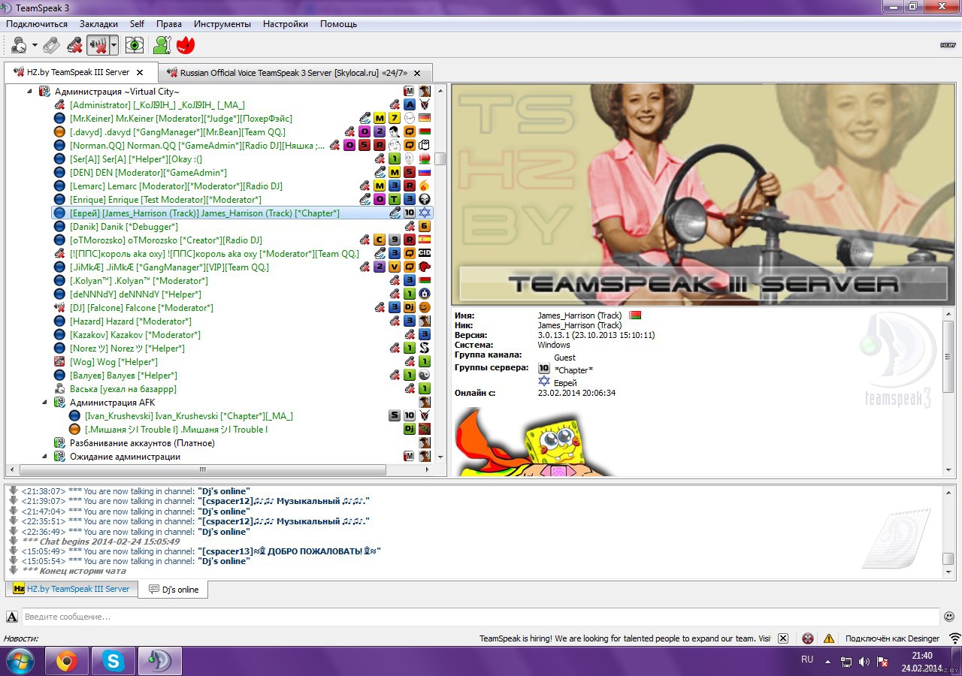Click the text formatting A icon
Viewport: 962px width, 676px height.
[x=12, y=617]
